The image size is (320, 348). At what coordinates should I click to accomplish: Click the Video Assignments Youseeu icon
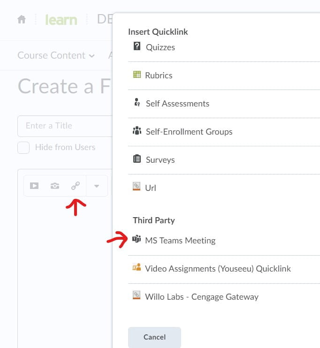(x=137, y=267)
